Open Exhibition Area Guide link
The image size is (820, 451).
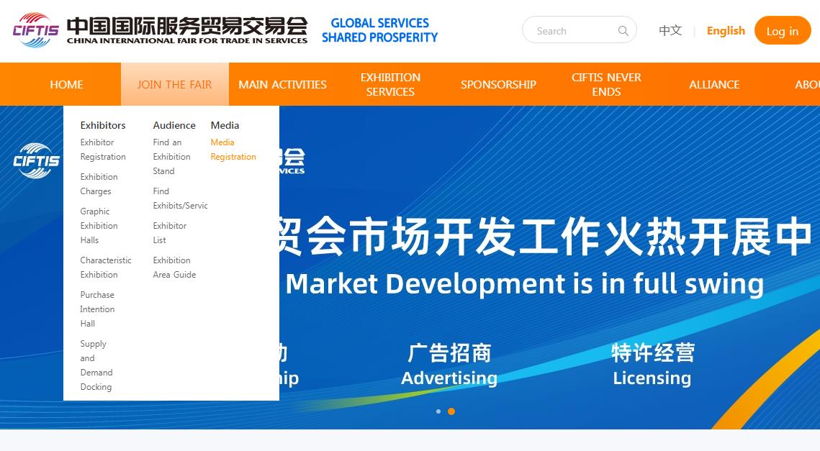coord(174,268)
